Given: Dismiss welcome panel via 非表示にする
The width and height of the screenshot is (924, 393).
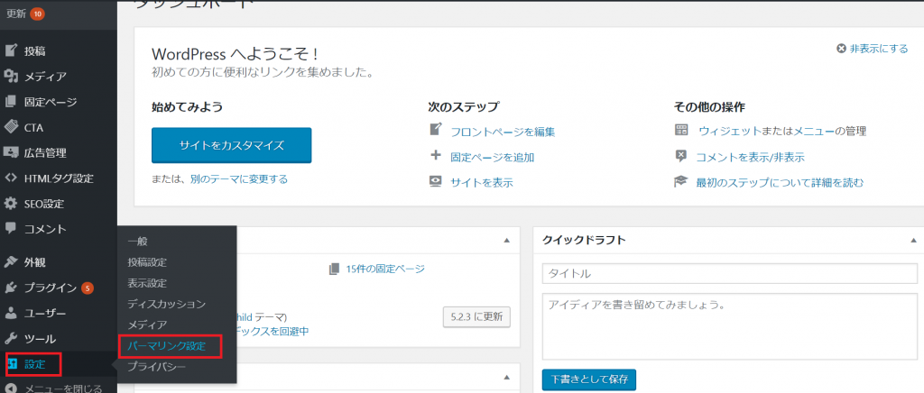Looking at the screenshot, I should tap(879, 49).
